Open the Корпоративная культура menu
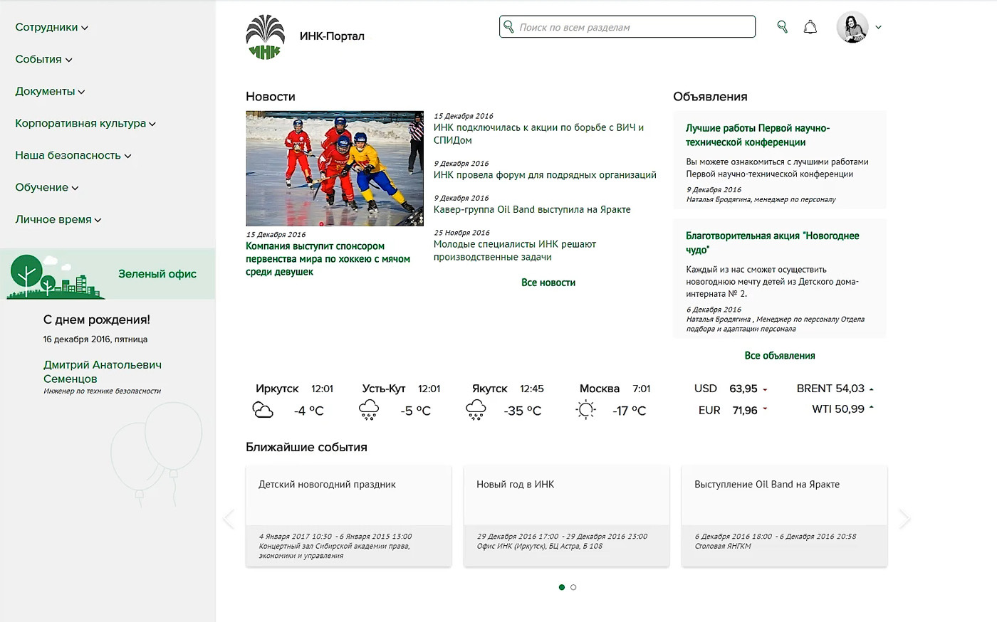Viewport: 997px width, 622px height. point(85,123)
